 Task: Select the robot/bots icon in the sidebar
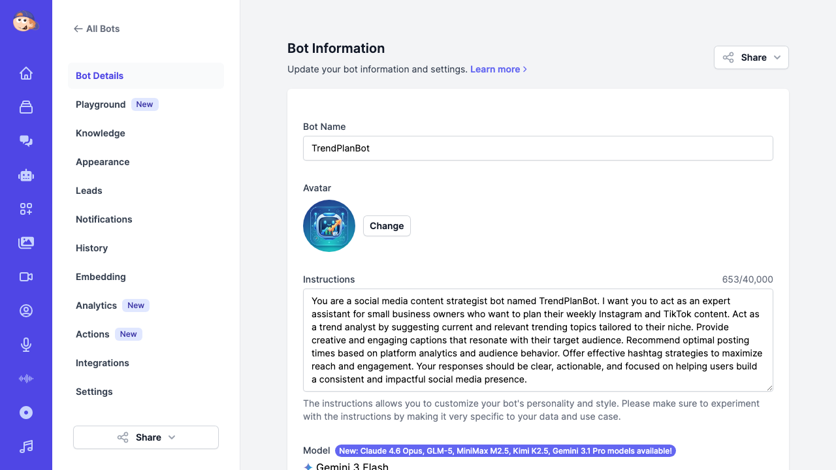click(x=26, y=175)
